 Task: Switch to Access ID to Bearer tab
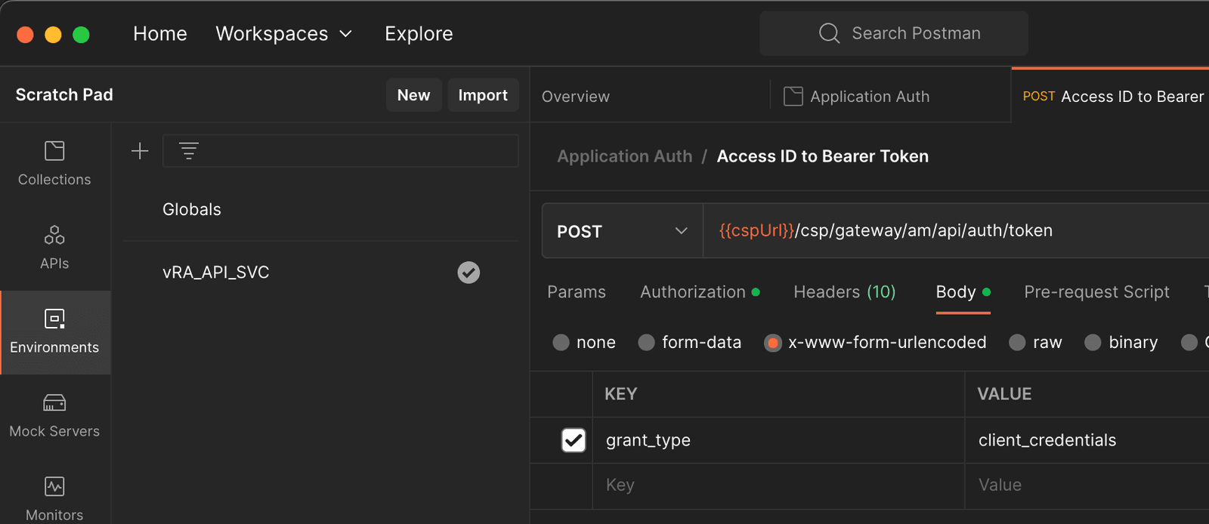click(x=1112, y=96)
